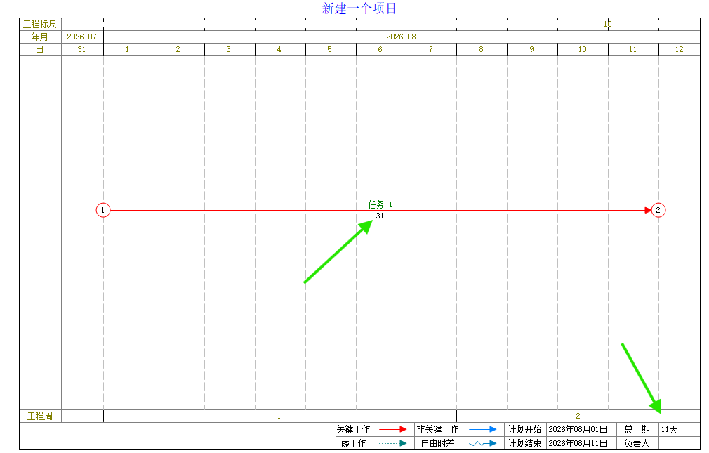Click day 6 column header

point(380,49)
